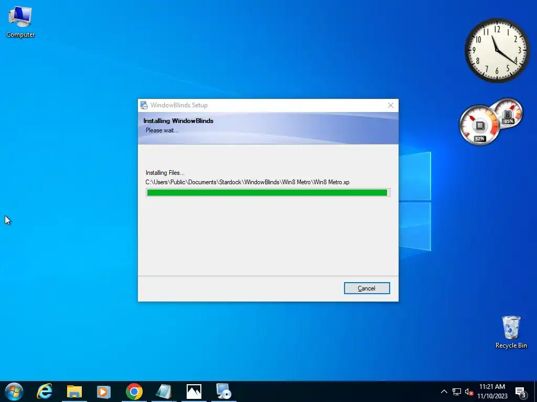Click the CPU meter gauge showing 32%
Viewport: 537px width, 402px height.
[x=479, y=125]
